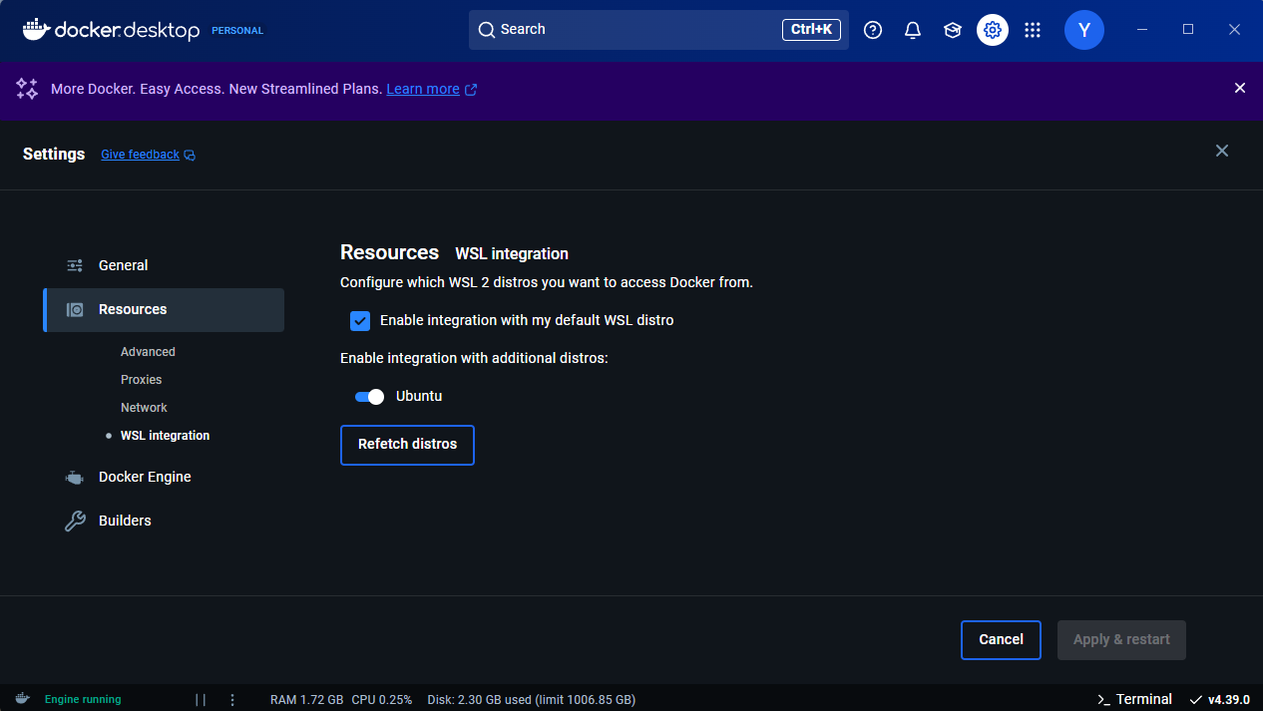Viewport: 1263px width, 711px height.
Task: Open the Help question mark icon
Action: pyautogui.click(x=873, y=30)
